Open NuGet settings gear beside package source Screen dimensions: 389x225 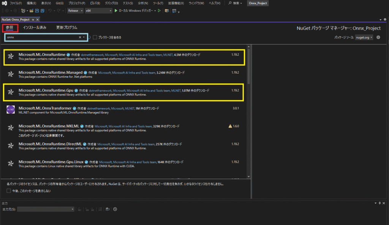coord(378,38)
